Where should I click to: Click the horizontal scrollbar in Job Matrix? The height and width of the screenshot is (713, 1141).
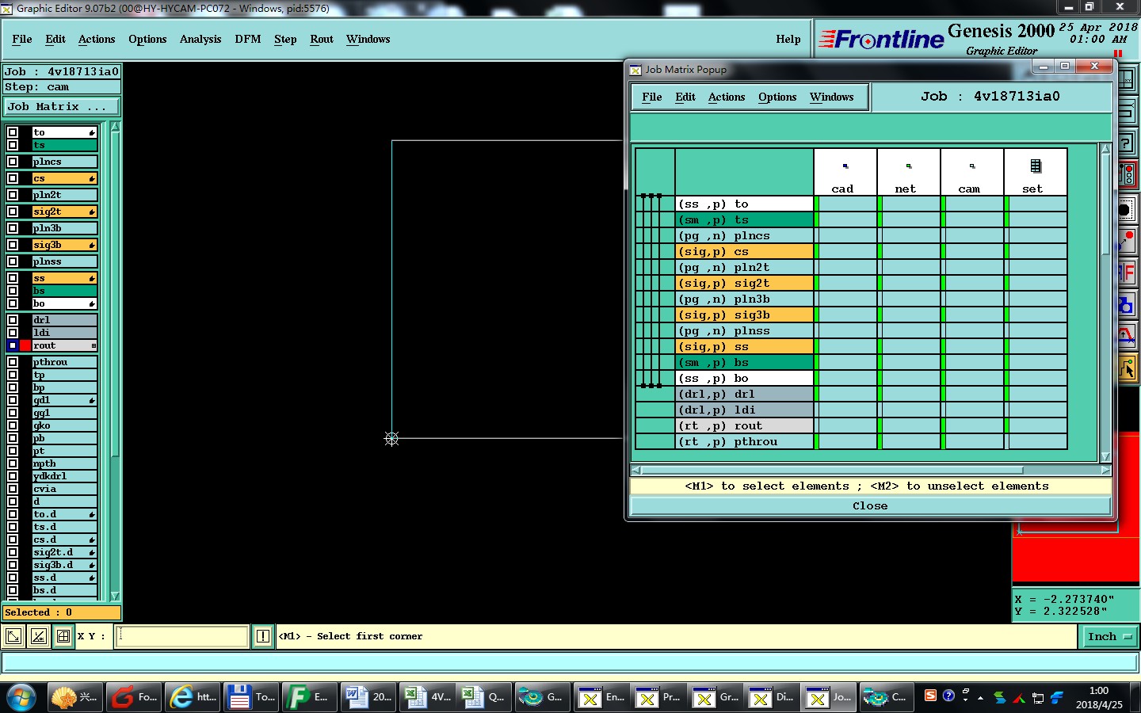pos(832,470)
